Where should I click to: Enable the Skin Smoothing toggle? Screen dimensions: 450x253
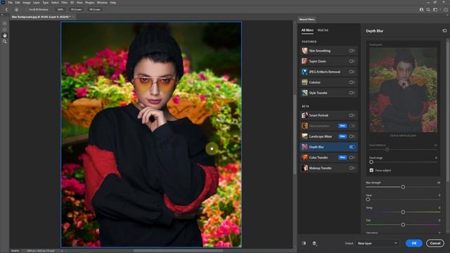[352, 51]
